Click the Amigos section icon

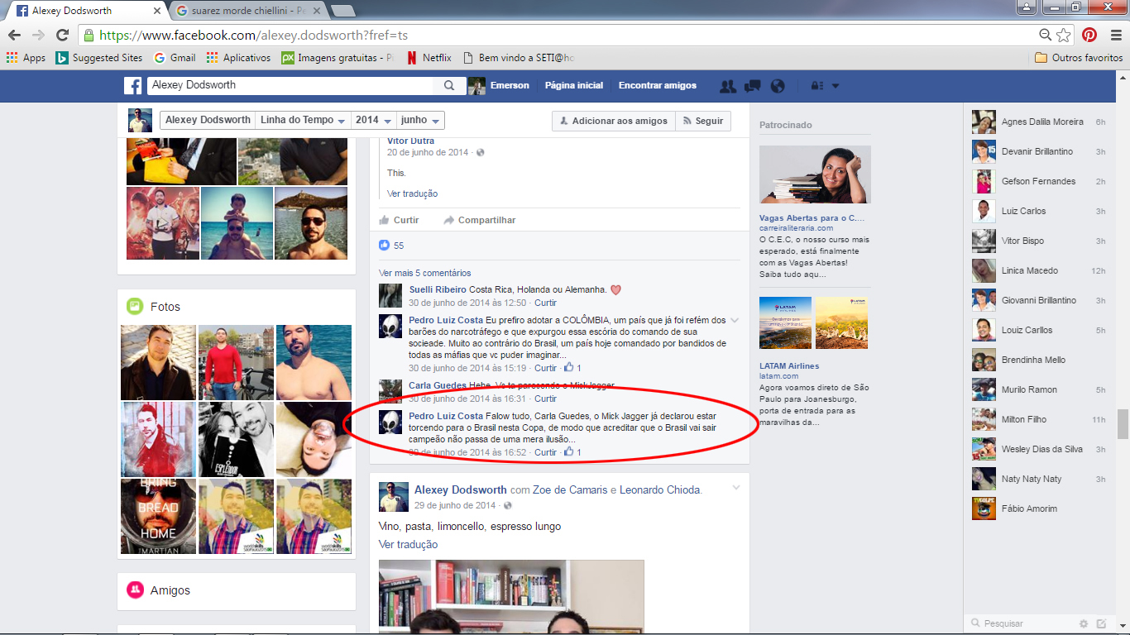[135, 590]
